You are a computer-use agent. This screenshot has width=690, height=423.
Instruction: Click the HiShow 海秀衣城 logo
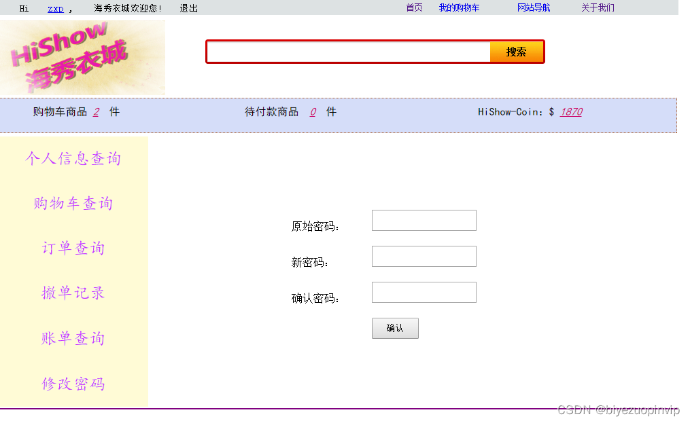(82, 57)
